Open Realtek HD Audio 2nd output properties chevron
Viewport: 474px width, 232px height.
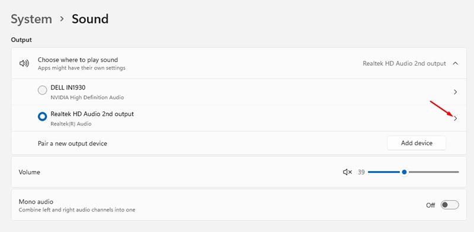tap(455, 119)
